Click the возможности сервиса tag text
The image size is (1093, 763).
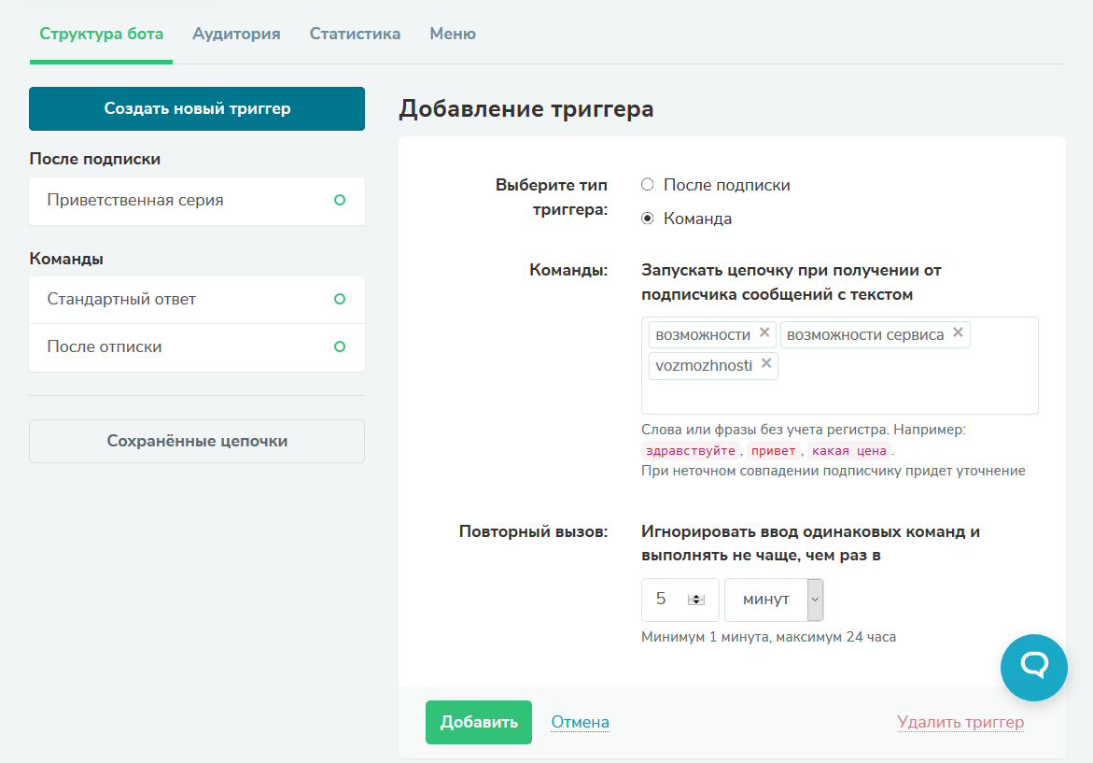pos(865,334)
